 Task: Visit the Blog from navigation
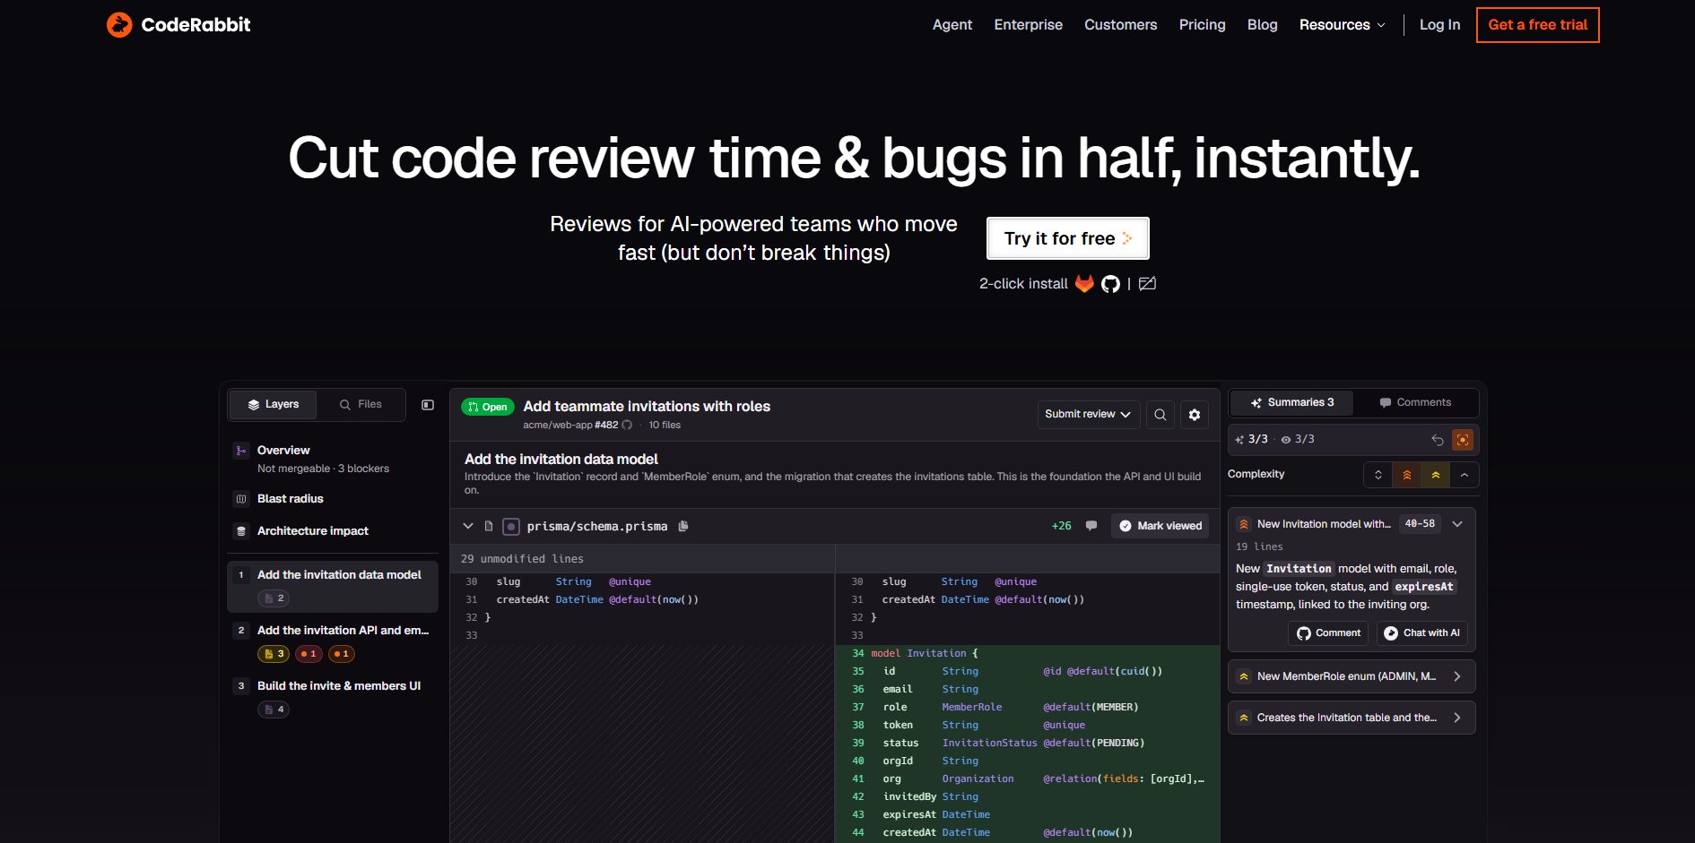[1263, 25]
